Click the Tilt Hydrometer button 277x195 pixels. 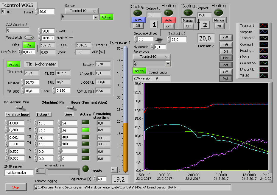coord(41,64)
